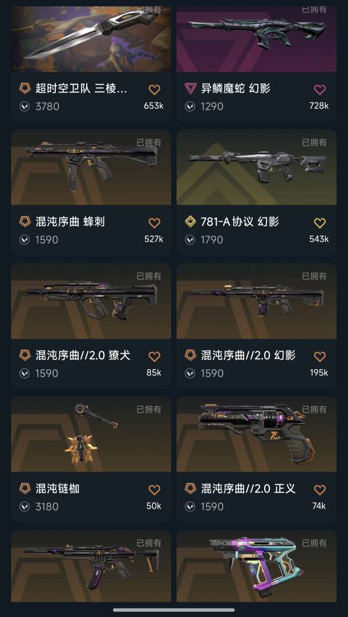Viewport: 348px width, 617px height.
Task: Open the 781-A协议 幻影 title text
Action: pyautogui.click(x=240, y=222)
